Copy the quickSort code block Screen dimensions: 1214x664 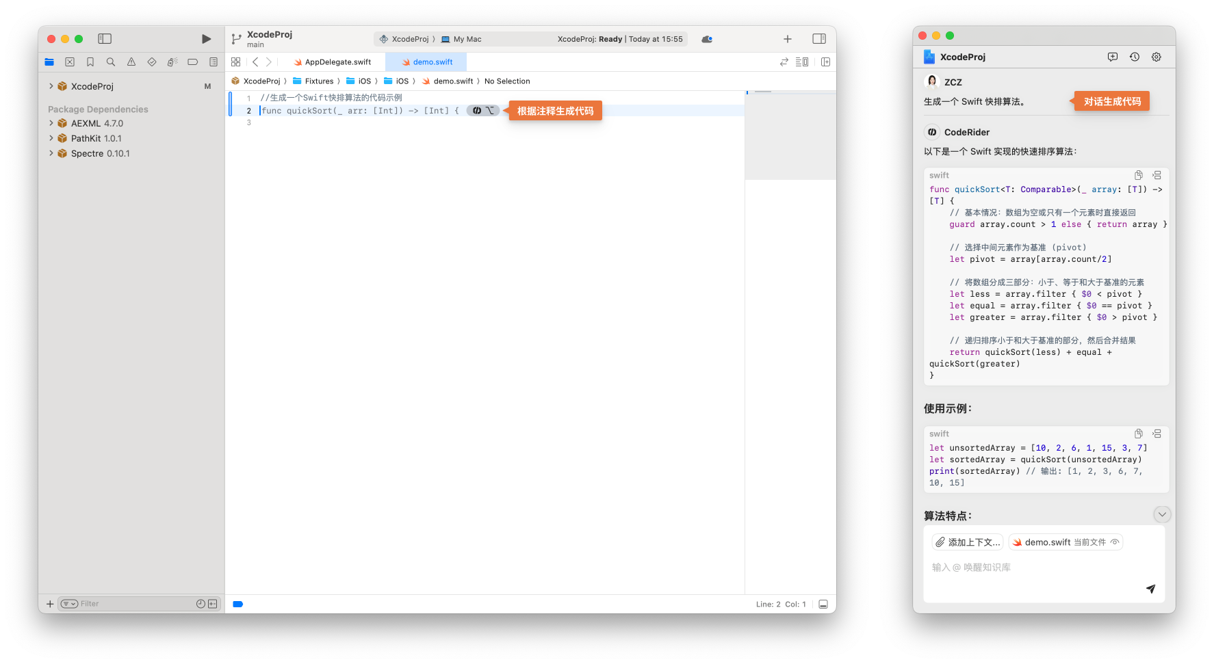click(1139, 175)
